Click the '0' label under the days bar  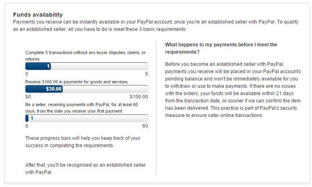(27, 126)
